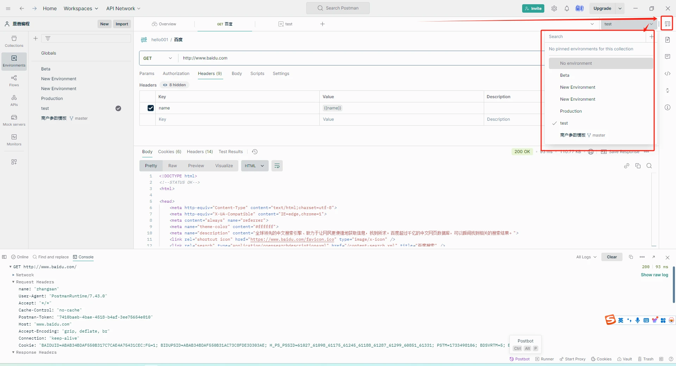Click the Search Postman box
The width and height of the screenshot is (676, 366).
pyautogui.click(x=338, y=8)
